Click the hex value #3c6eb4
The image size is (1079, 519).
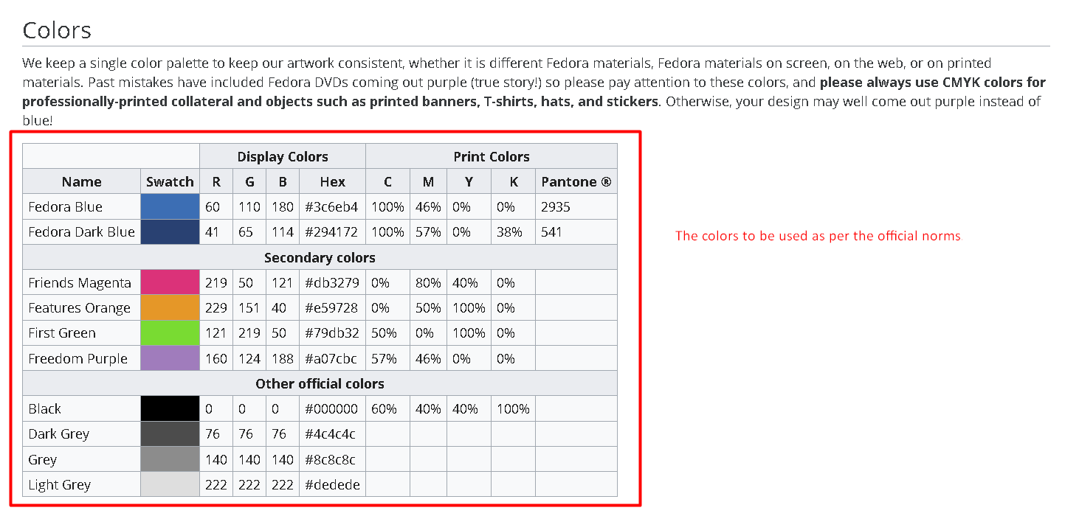[332, 206]
